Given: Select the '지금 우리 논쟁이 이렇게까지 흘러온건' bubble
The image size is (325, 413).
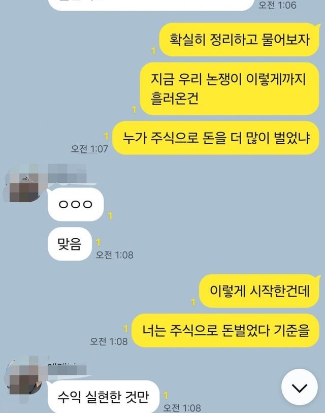Looking at the screenshot, I should coord(230,89).
